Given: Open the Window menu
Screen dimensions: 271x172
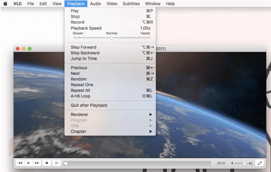Looking at the screenshot, I should click(x=153, y=4).
